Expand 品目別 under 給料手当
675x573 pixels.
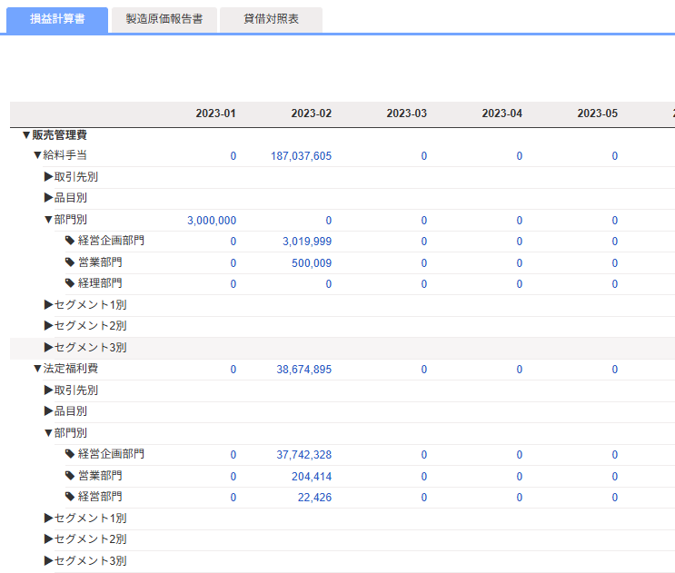[49, 198]
